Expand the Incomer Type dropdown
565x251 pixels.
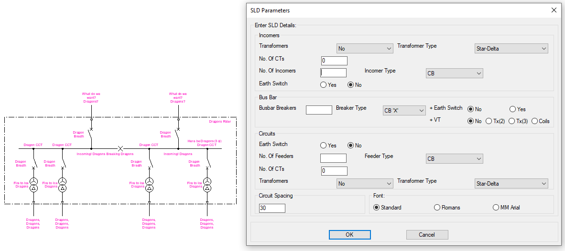pyautogui.click(x=454, y=73)
